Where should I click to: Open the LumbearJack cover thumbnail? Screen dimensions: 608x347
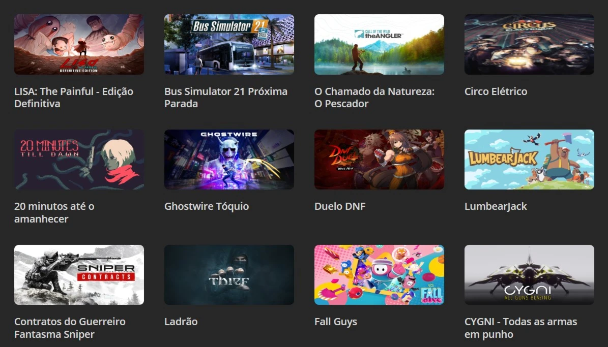(x=529, y=160)
